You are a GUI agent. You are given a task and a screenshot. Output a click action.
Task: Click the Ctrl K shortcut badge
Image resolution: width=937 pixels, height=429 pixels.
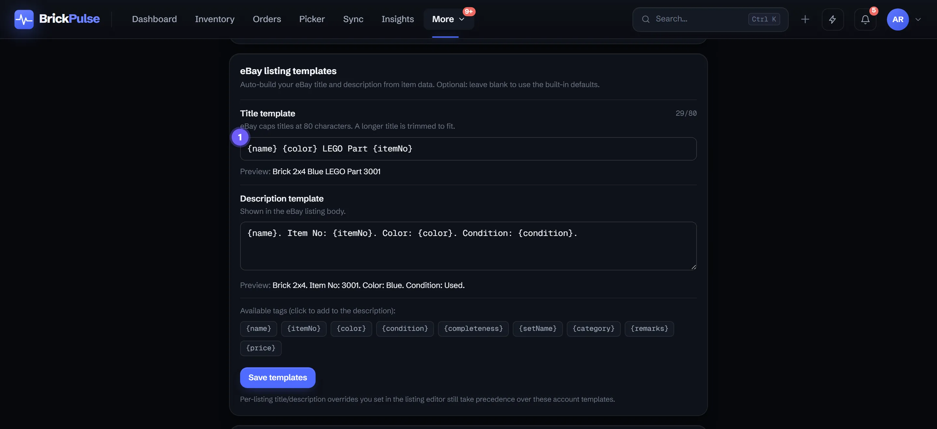tap(764, 19)
